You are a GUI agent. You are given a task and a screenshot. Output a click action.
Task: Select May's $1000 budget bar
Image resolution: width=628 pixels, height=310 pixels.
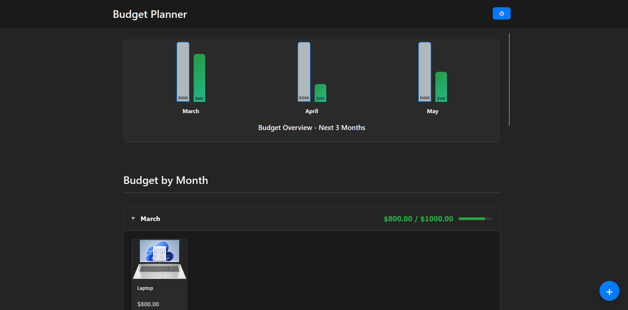tap(425, 72)
